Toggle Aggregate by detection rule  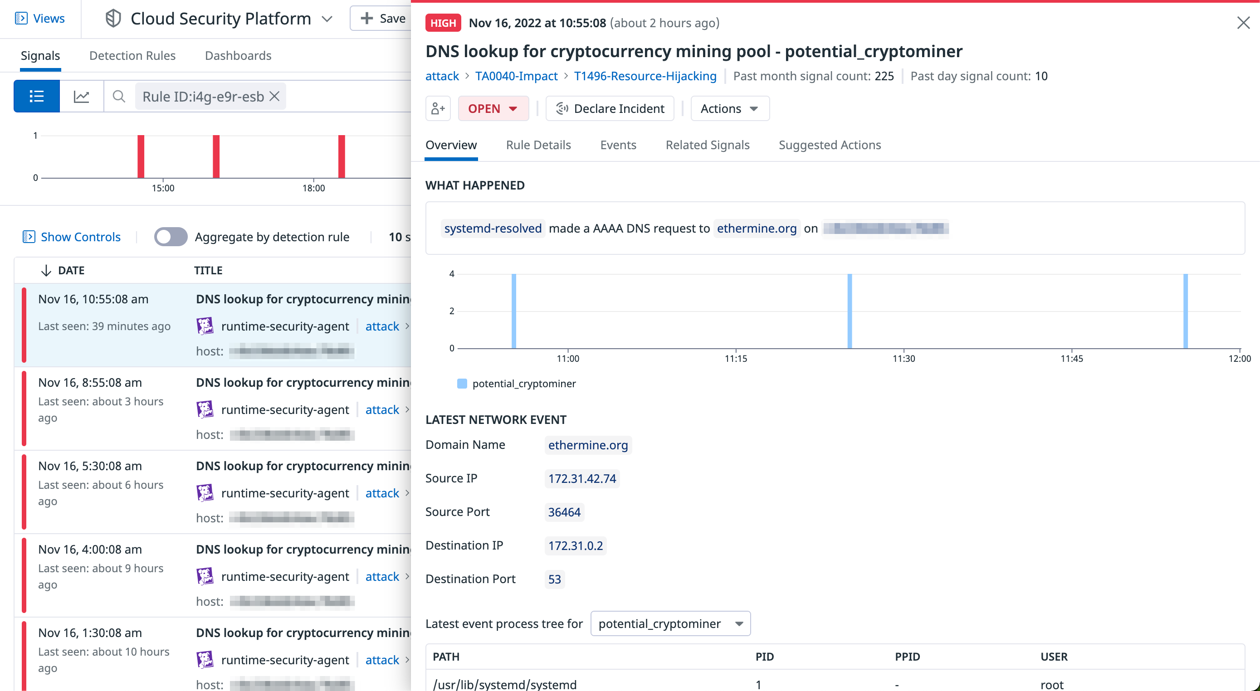pyautogui.click(x=170, y=237)
